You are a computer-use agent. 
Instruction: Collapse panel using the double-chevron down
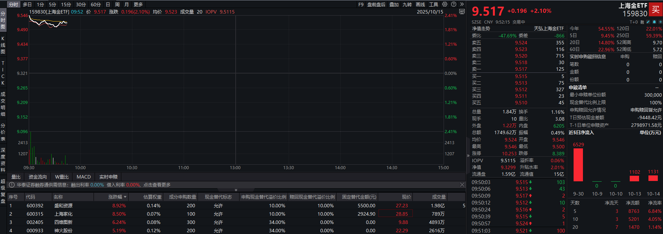tap(236, 190)
